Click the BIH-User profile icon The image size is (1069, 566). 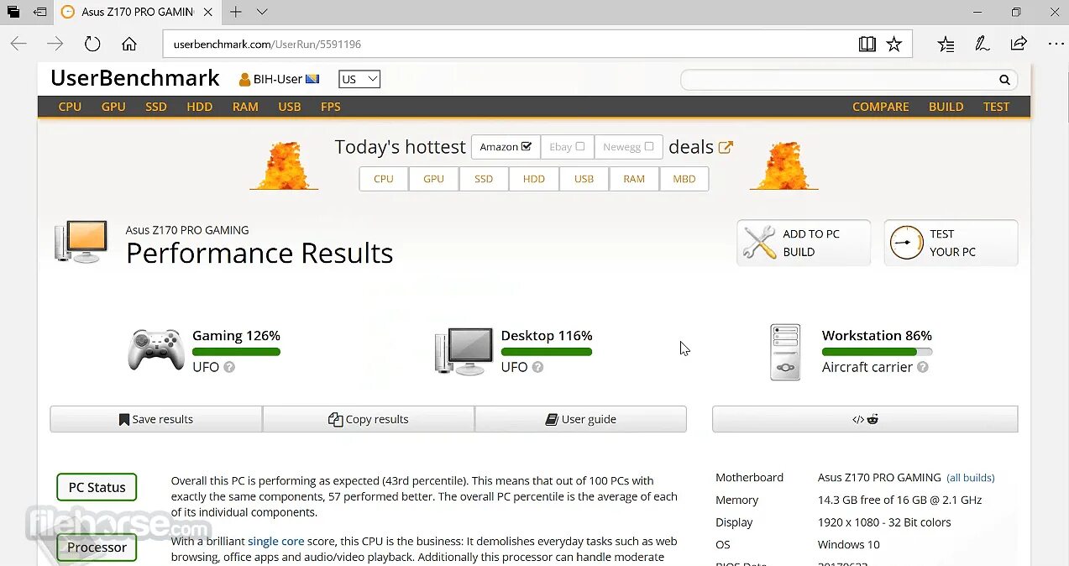[x=244, y=80]
